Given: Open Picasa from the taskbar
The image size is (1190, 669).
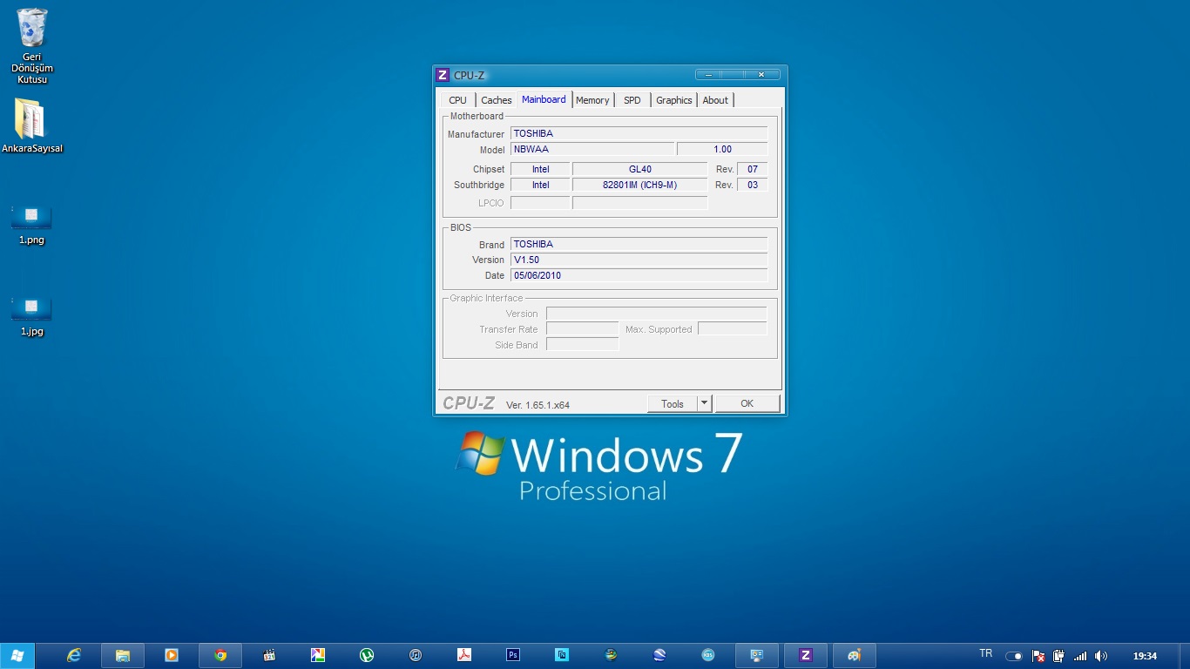Looking at the screenshot, I should coord(318,656).
